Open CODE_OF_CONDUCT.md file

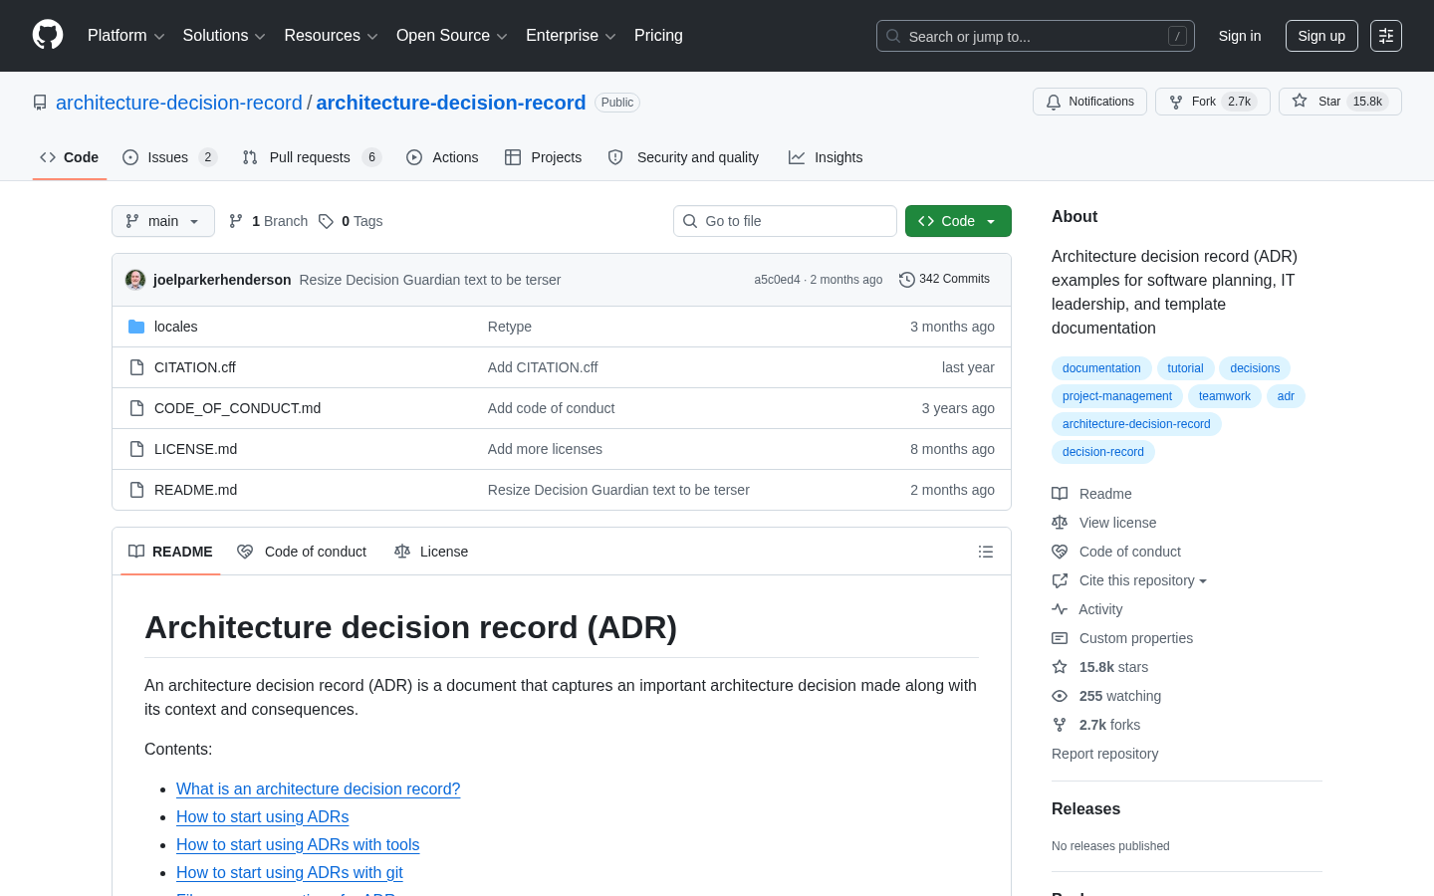click(x=237, y=408)
